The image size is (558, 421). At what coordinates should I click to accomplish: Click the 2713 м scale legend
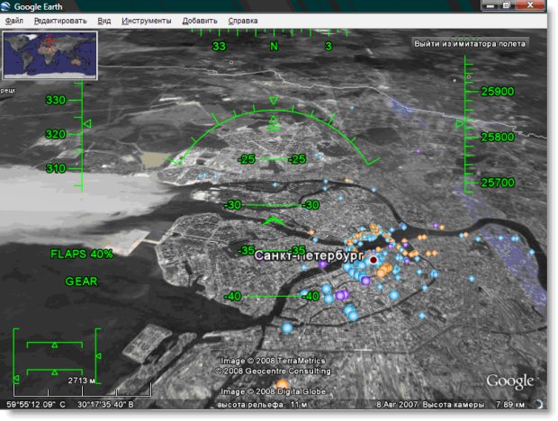click(x=82, y=381)
